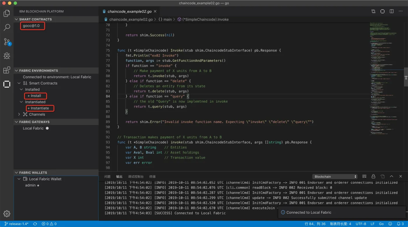Open the output log in the editor
Screen dimensions: 408x227
point(382,177)
